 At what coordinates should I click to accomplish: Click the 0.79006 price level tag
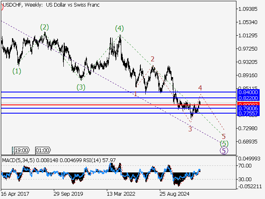(x=248, y=108)
